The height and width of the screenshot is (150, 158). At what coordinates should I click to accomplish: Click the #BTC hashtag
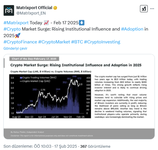coord(77,42)
